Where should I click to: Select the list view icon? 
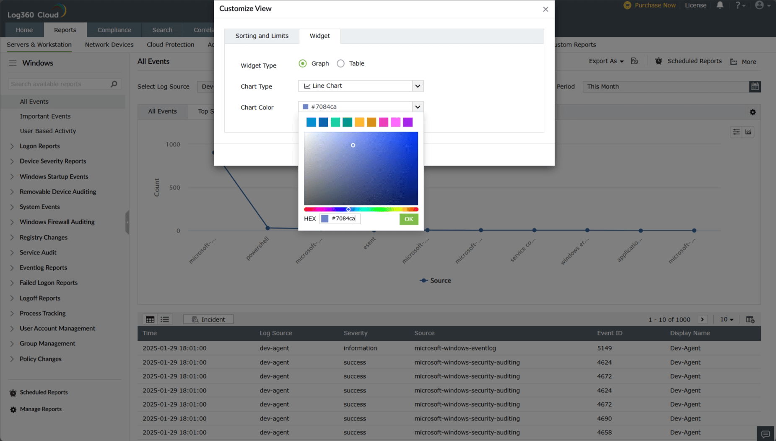pyautogui.click(x=164, y=319)
